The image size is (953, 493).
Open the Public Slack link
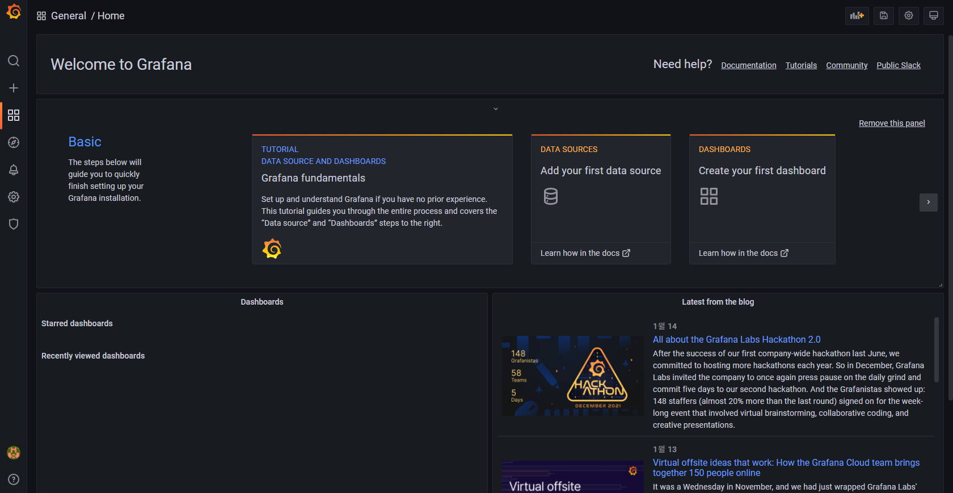[x=899, y=65]
